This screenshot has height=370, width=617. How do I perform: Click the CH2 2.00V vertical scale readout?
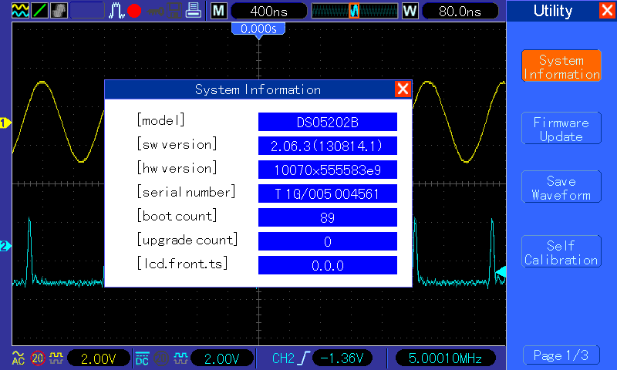pos(221,358)
